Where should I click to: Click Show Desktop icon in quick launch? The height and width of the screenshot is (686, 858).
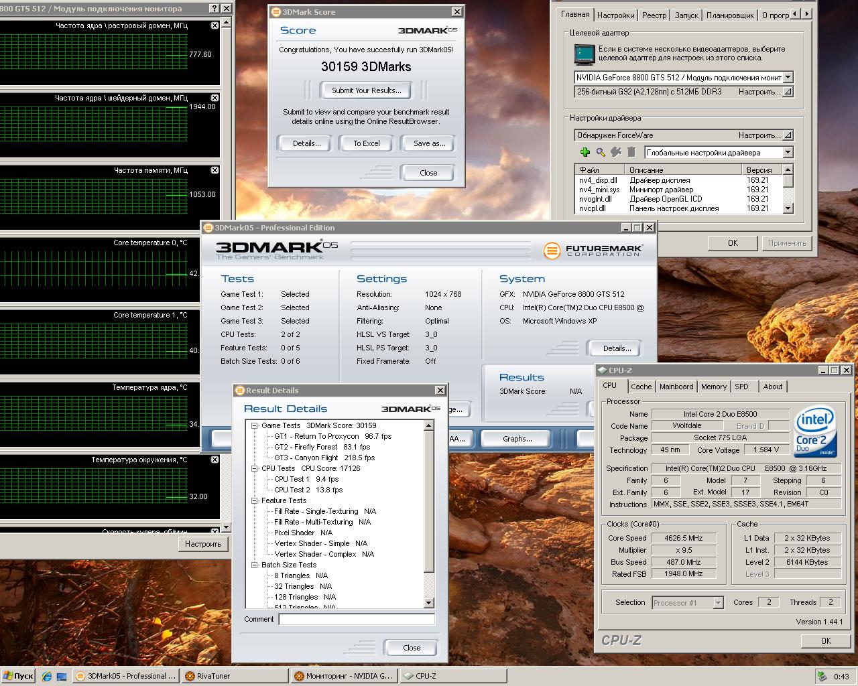pos(62,676)
